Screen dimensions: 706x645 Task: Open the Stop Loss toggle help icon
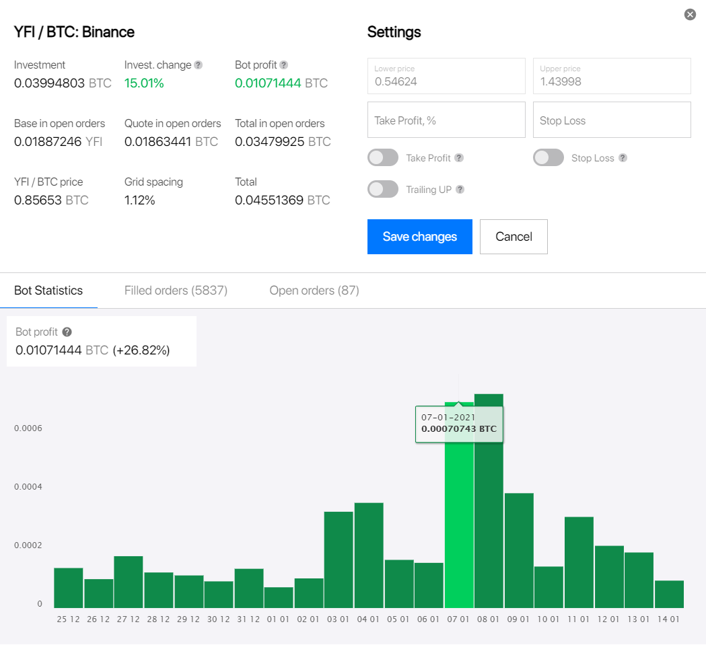pos(623,158)
